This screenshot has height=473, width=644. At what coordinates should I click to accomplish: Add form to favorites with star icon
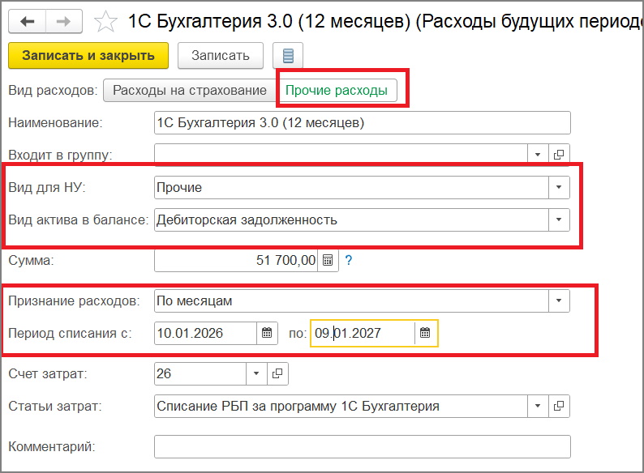[105, 21]
